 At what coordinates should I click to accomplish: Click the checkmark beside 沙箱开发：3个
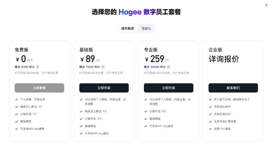click(x=81, y=119)
